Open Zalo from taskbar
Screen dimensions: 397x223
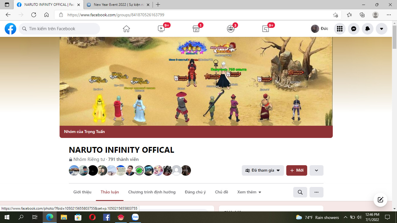point(135,217)
